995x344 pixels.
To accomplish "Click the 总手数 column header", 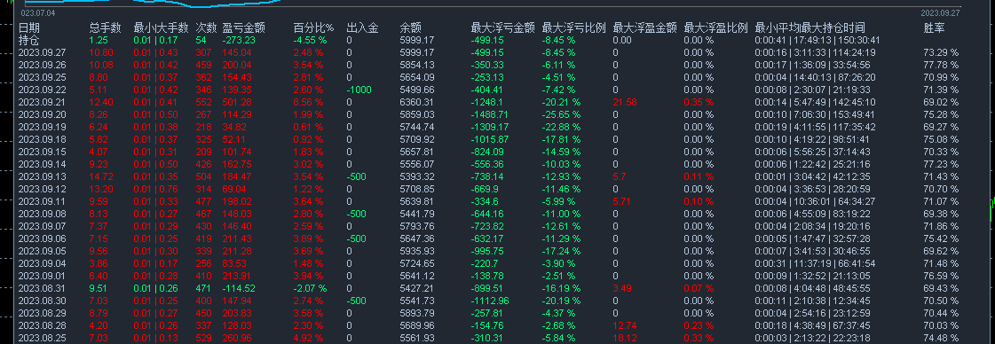I will 106,27.
